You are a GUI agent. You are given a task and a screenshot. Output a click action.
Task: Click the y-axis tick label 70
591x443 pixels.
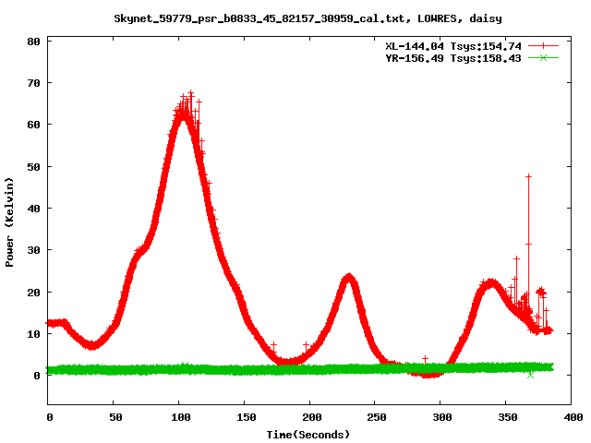coord(33,83)
